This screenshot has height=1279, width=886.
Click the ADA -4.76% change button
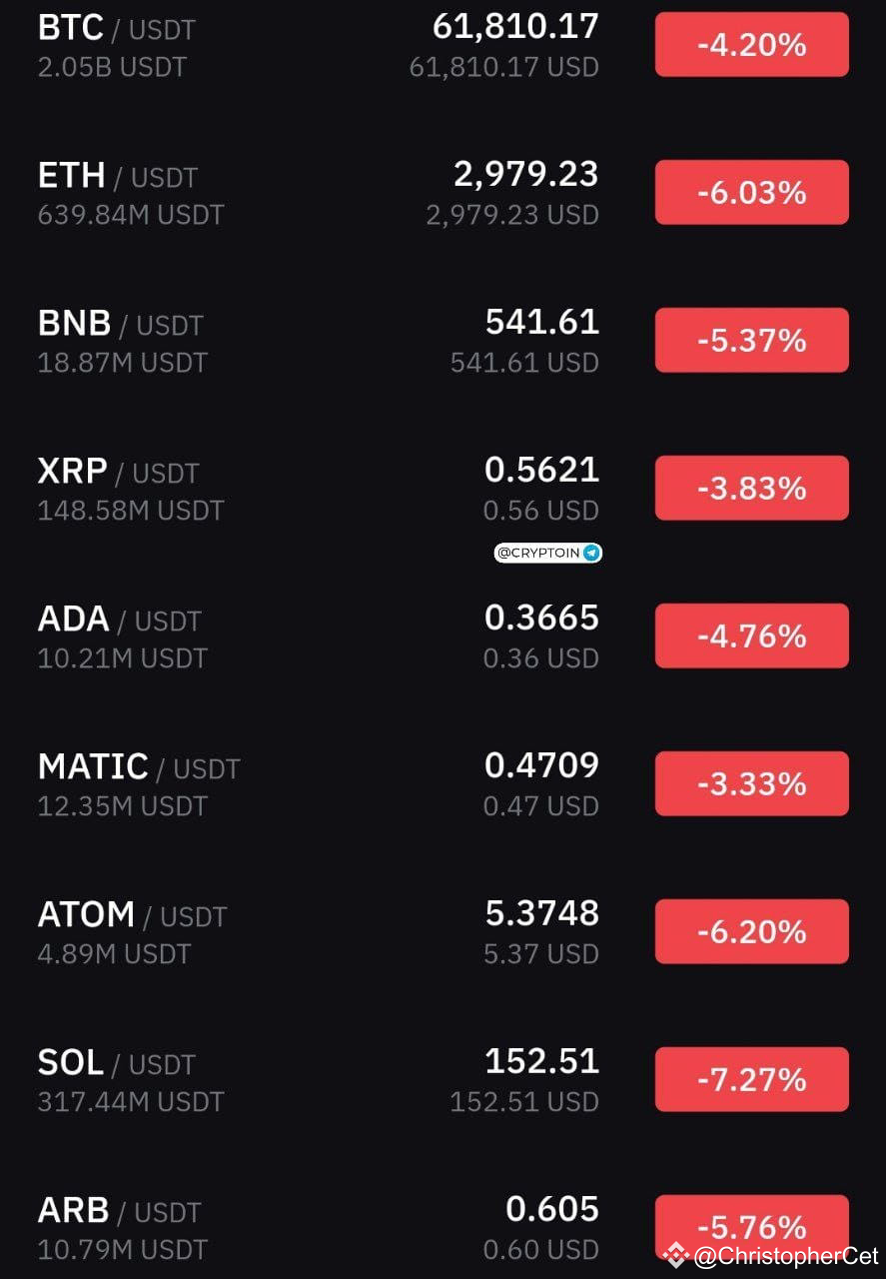coord(751,636)
